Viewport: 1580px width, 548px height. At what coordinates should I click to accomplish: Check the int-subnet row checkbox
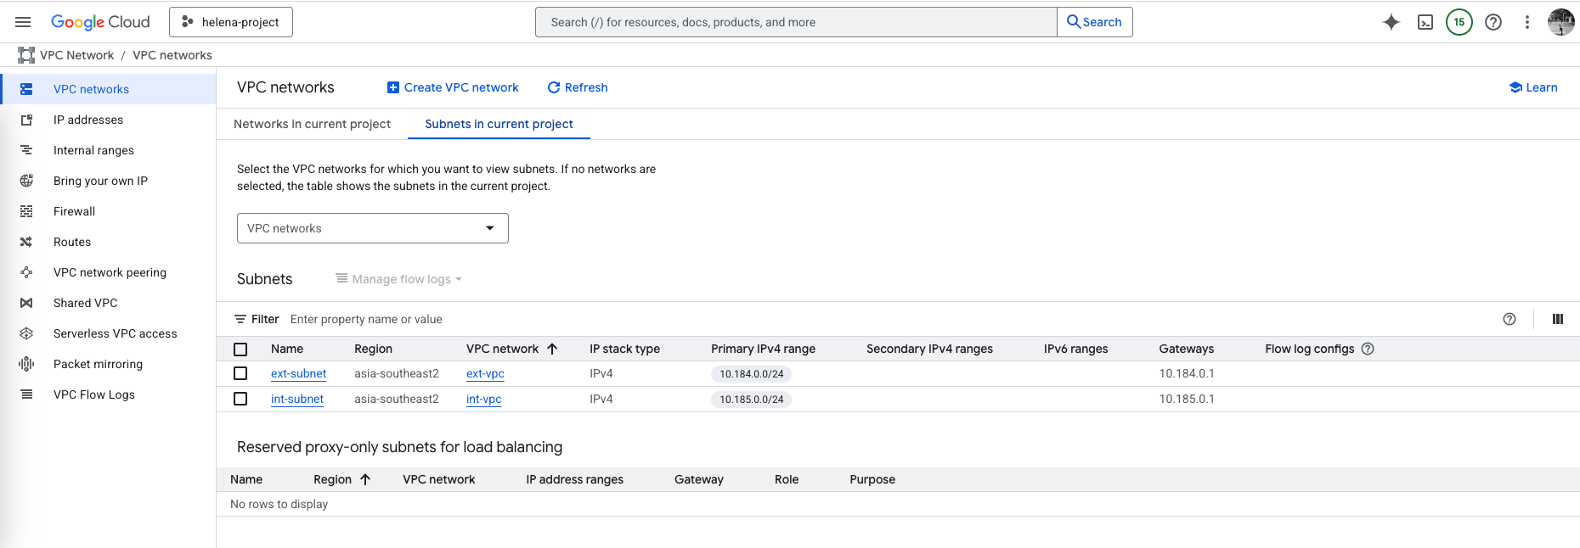click(240, 399)
